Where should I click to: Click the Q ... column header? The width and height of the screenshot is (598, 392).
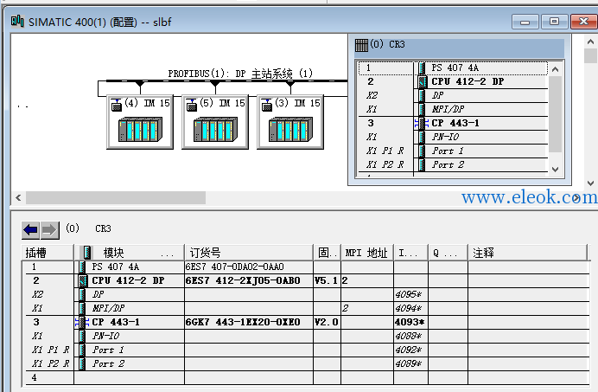pyautogui.click(x=448, y=253)
